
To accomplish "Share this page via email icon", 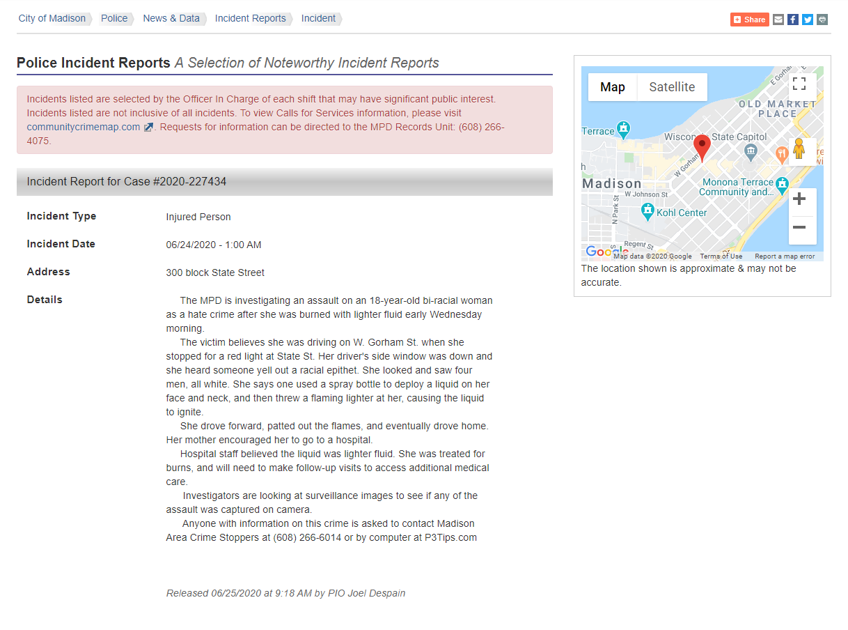I will (x=778, y=20).
